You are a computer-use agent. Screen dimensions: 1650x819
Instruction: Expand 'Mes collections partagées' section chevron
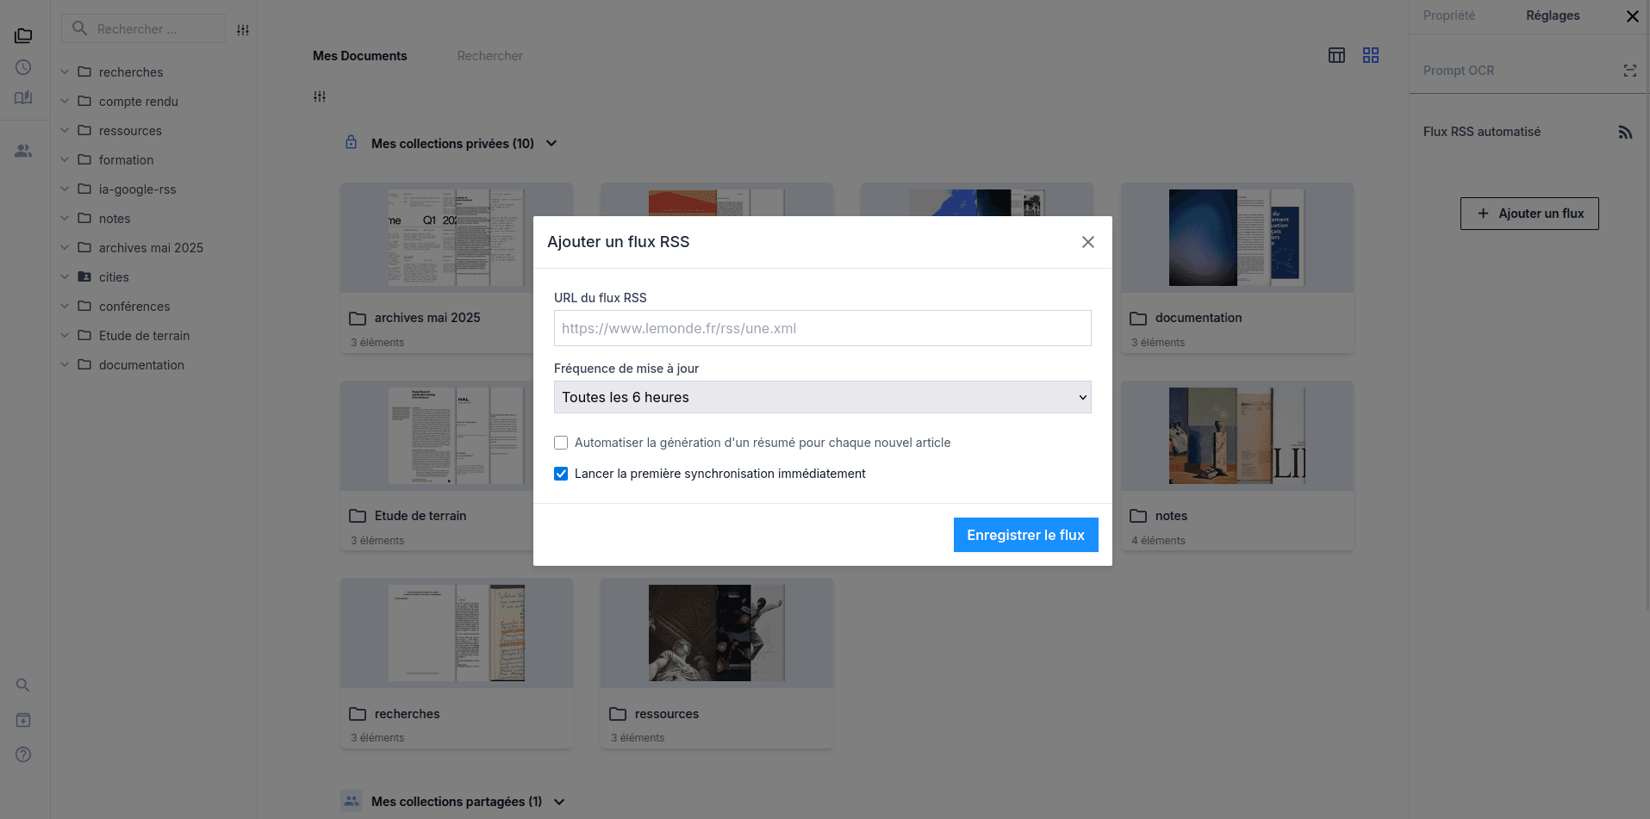(x=559, y=802)
